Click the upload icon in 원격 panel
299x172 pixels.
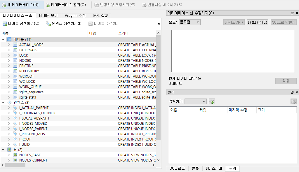coord(293,101)
